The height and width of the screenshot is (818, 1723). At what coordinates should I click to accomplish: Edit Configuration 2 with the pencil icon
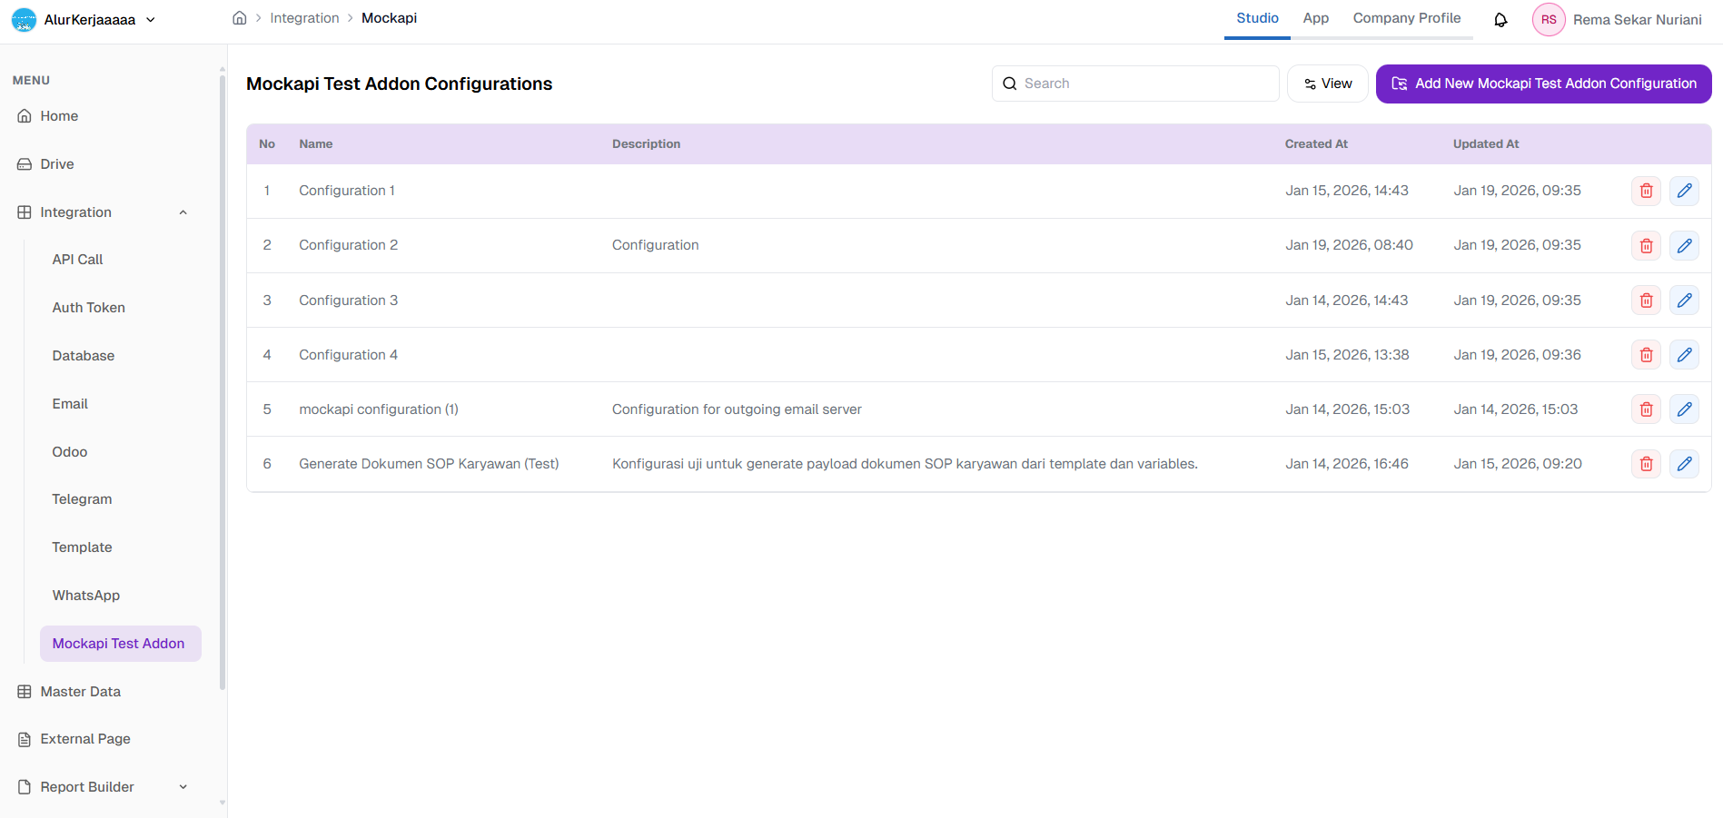coord(1684,245)
